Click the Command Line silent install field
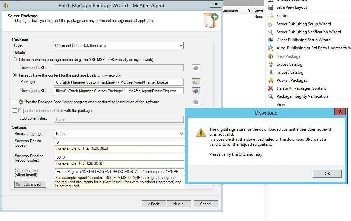 (119, 172)
